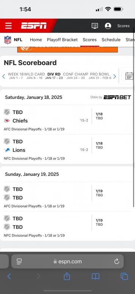Image resolution: width=135 pixels, height=294 pixels.
Task: Open the ESPN hamburger menu
Action: point(8,26)
